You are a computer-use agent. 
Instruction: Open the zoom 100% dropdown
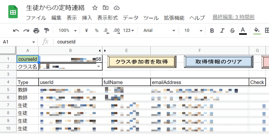pos(68,31)
